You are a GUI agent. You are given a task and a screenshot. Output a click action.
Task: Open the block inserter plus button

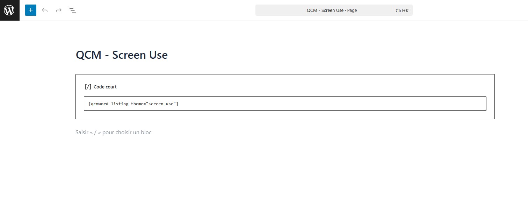(x=31, y=10)
